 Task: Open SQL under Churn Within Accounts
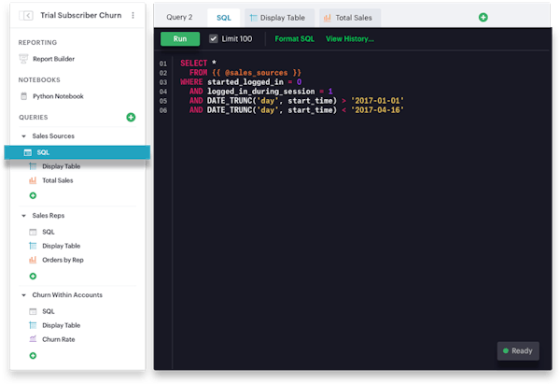pos(49,311)
